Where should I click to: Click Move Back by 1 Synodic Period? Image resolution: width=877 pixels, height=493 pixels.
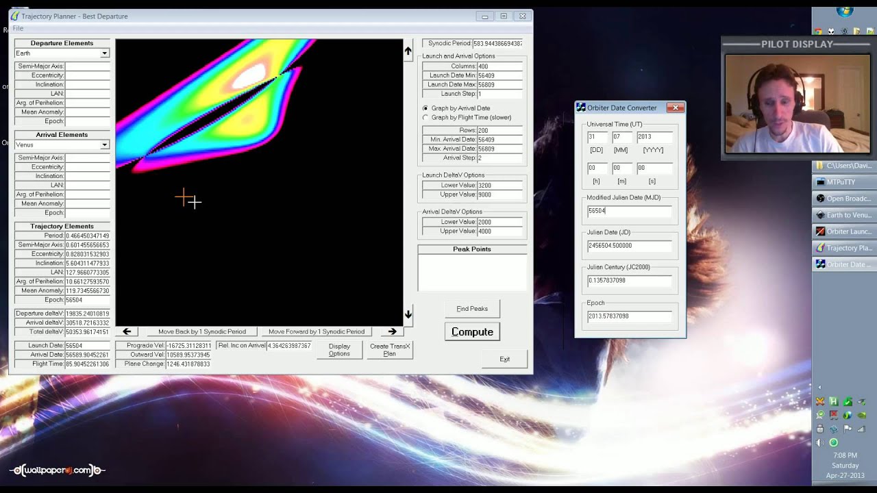[x=202, y=331]
